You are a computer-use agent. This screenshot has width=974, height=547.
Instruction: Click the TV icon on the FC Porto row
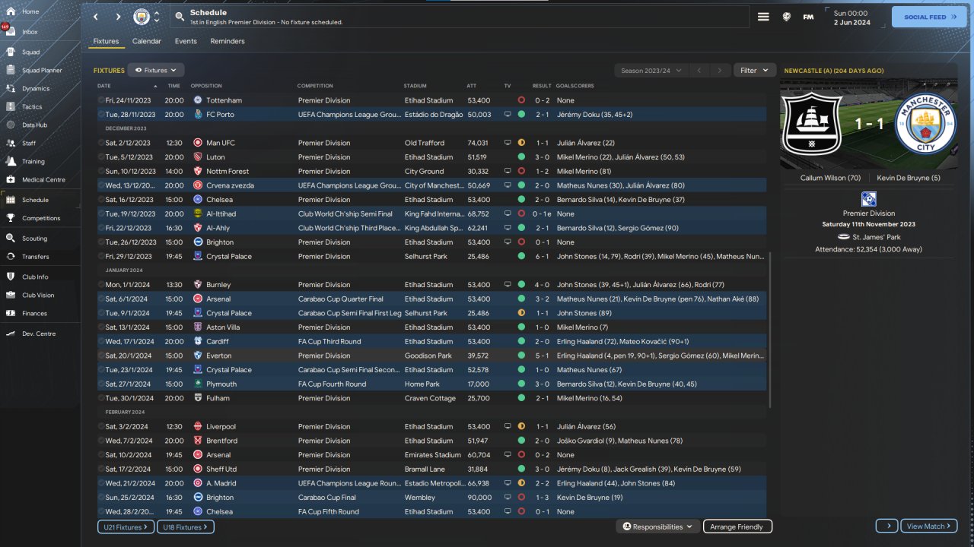(x=508, y=115)
